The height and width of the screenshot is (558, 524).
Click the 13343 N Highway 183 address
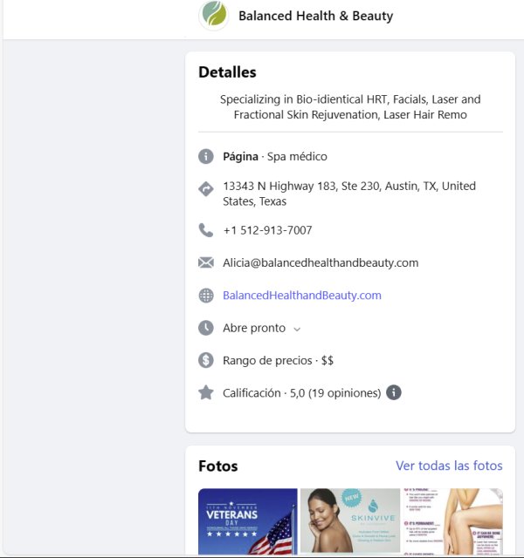coord(349,194)
